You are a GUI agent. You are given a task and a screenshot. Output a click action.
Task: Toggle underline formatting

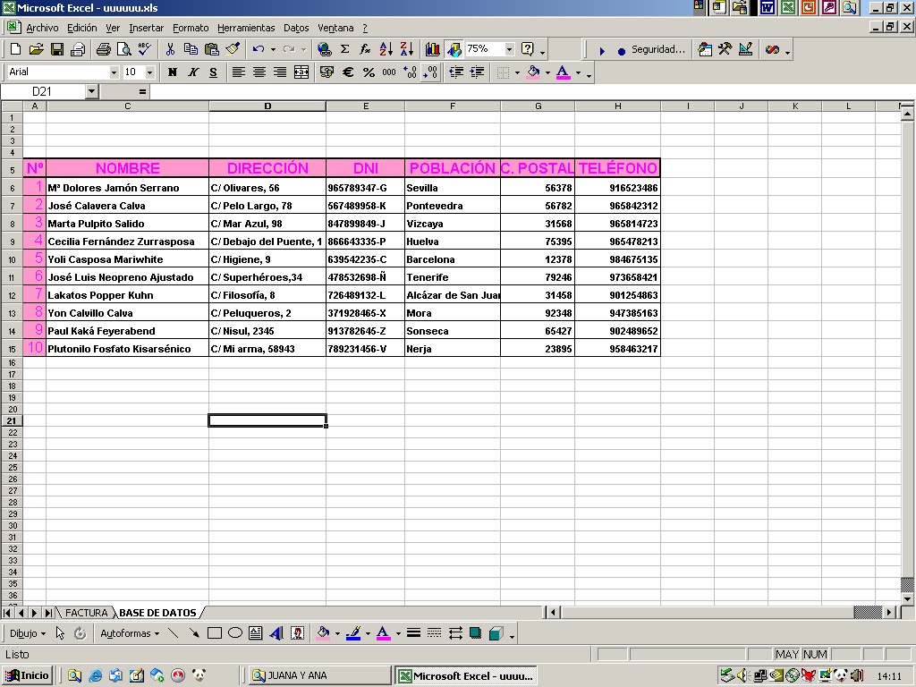pyautogui.click(x=213, y=72)
